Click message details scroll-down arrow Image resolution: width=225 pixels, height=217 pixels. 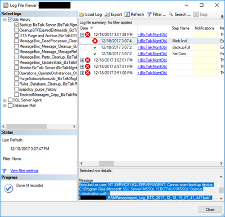221,198
